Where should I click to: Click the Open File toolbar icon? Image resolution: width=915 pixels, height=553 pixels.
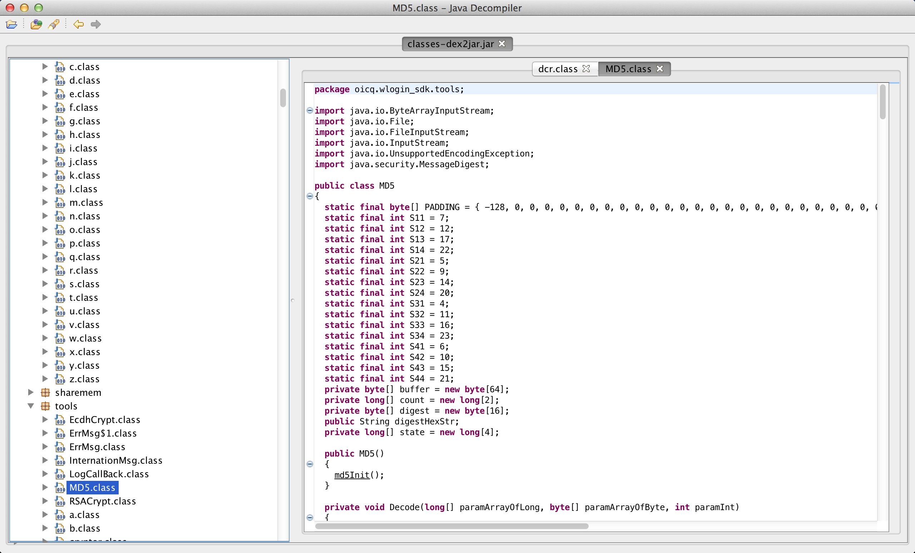click(11, 25)
